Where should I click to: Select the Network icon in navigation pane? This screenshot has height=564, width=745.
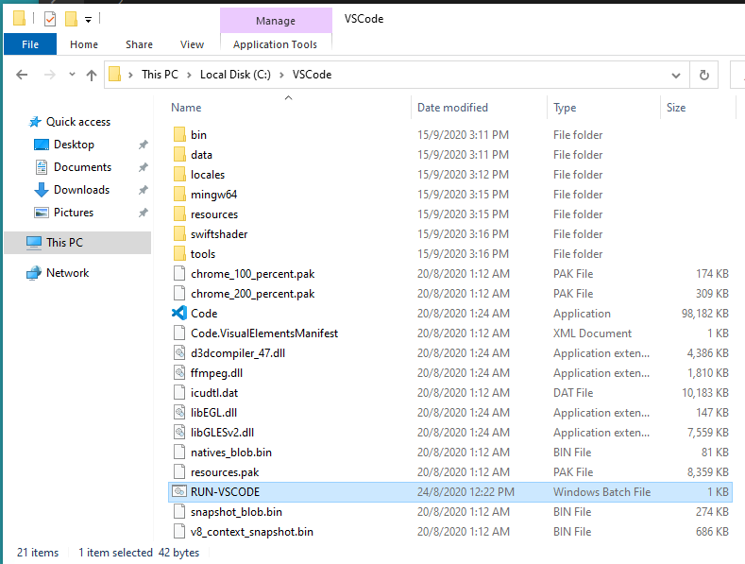click(34, 273)
